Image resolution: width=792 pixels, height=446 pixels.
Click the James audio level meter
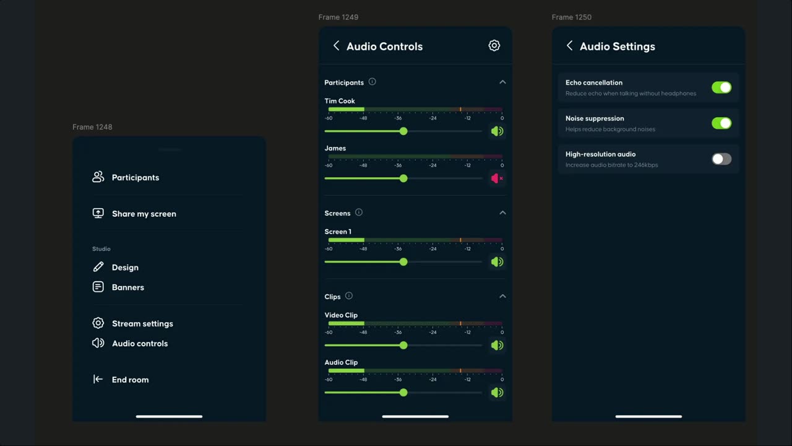415,157
